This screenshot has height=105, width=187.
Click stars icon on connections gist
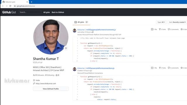click(x=181, y=68)
